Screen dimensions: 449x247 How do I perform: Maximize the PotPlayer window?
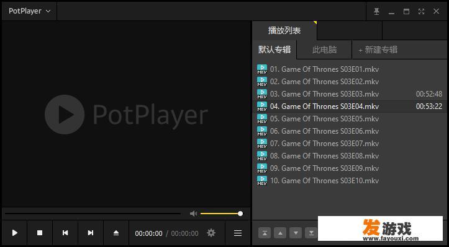click(x=406, y=11)
